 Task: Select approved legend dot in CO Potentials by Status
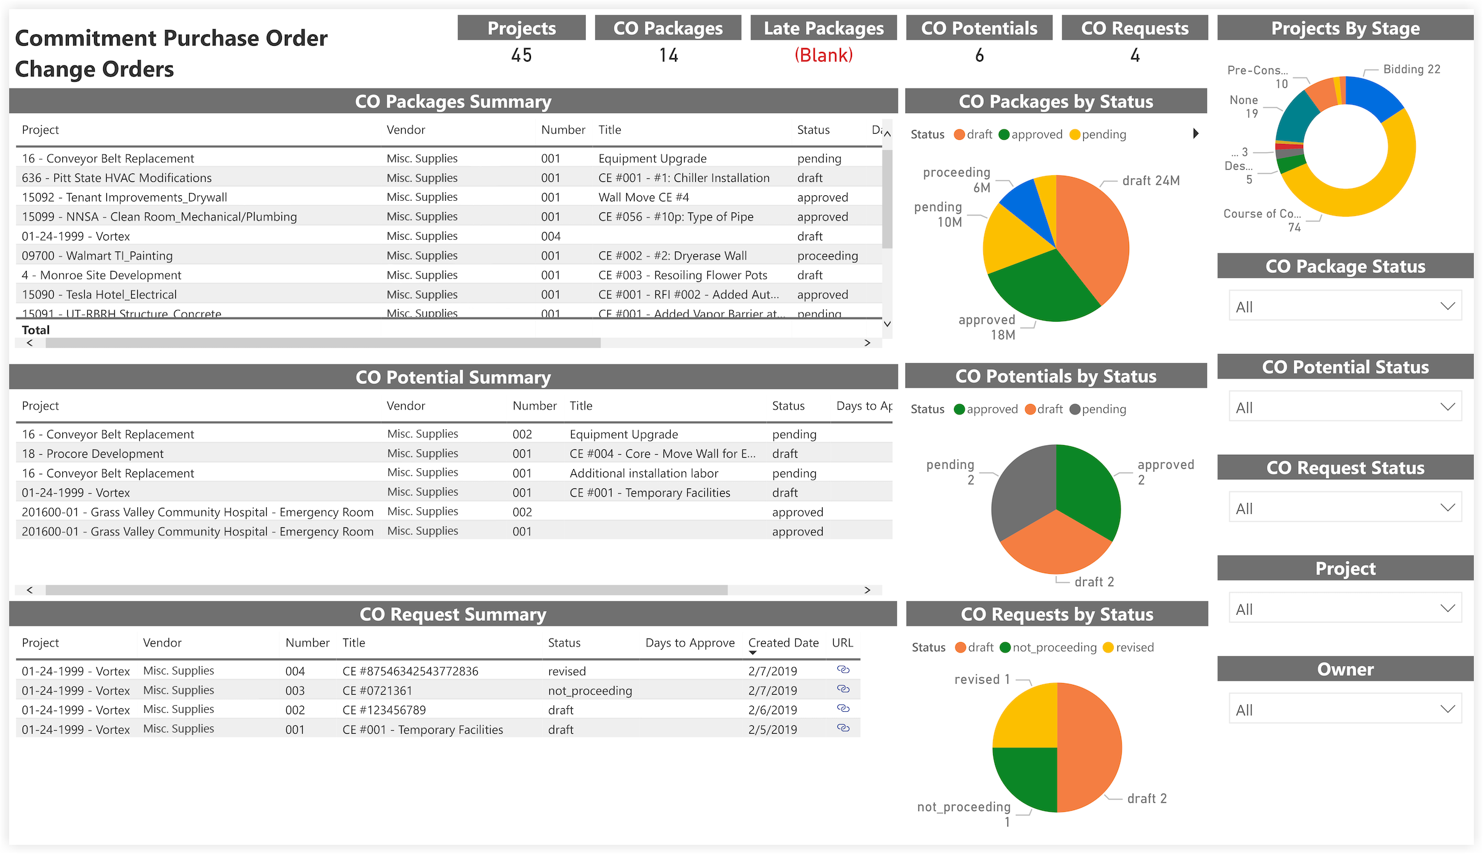[x=959, y=409]
